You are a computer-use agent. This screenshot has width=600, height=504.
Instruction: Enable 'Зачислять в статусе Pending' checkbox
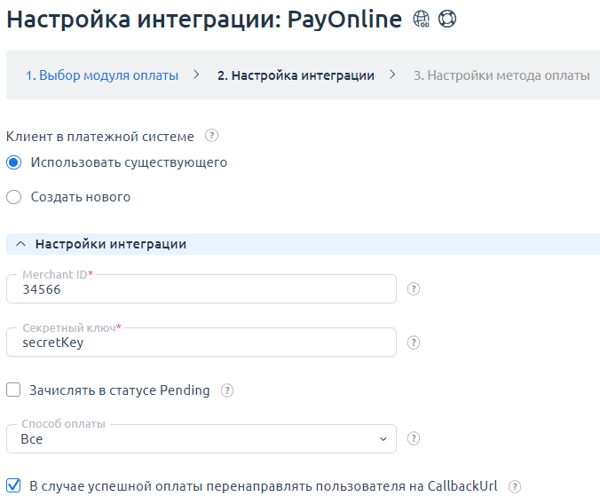click(13, 390)
